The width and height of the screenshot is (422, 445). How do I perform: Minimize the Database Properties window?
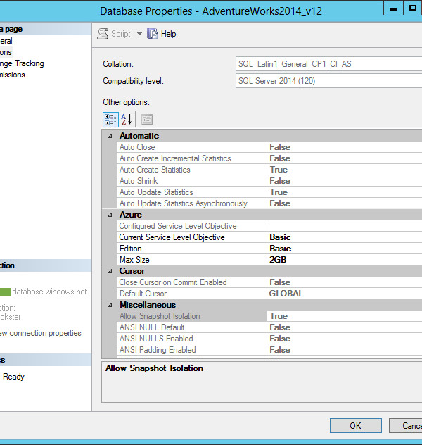pos(393,8)
